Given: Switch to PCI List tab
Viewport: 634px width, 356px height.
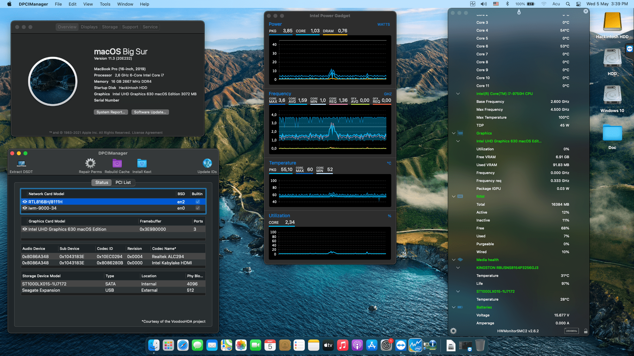Looking at the screenshot, I should [x=123, y=183].
